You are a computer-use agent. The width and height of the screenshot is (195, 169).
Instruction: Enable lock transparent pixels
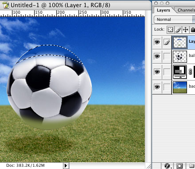(170, 30)
